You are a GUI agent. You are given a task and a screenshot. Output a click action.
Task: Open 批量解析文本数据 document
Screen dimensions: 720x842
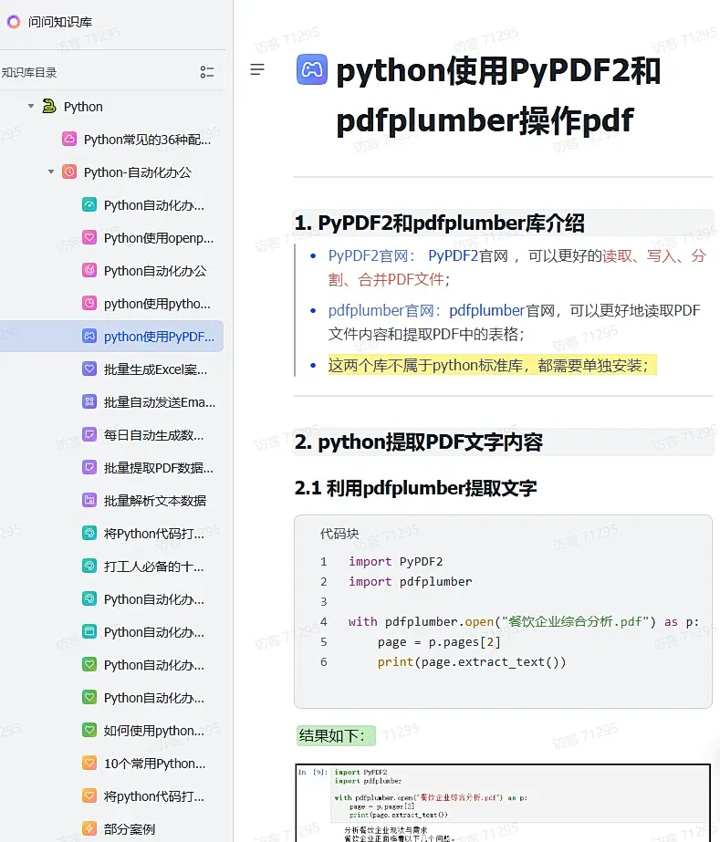155,501
